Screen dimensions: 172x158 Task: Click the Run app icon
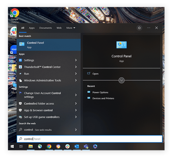[x=20, y=74]
